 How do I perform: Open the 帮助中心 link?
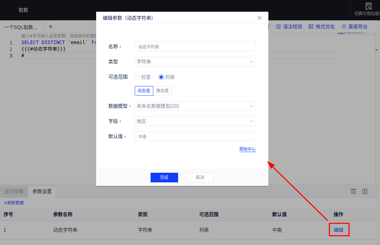[247, 149]
